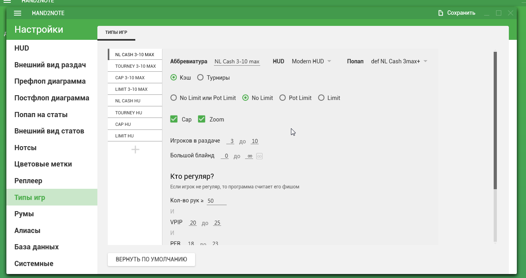Select TOURNEY 3-10 MAX game type
This screenshot has height=278, width=526.
click(135, 66)
